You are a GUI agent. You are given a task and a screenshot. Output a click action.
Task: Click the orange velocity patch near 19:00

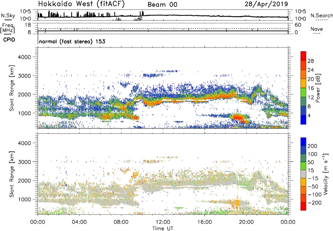point(236,203)
